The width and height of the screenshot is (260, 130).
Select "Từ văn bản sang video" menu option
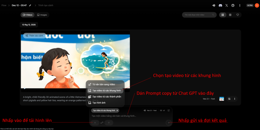104,84
